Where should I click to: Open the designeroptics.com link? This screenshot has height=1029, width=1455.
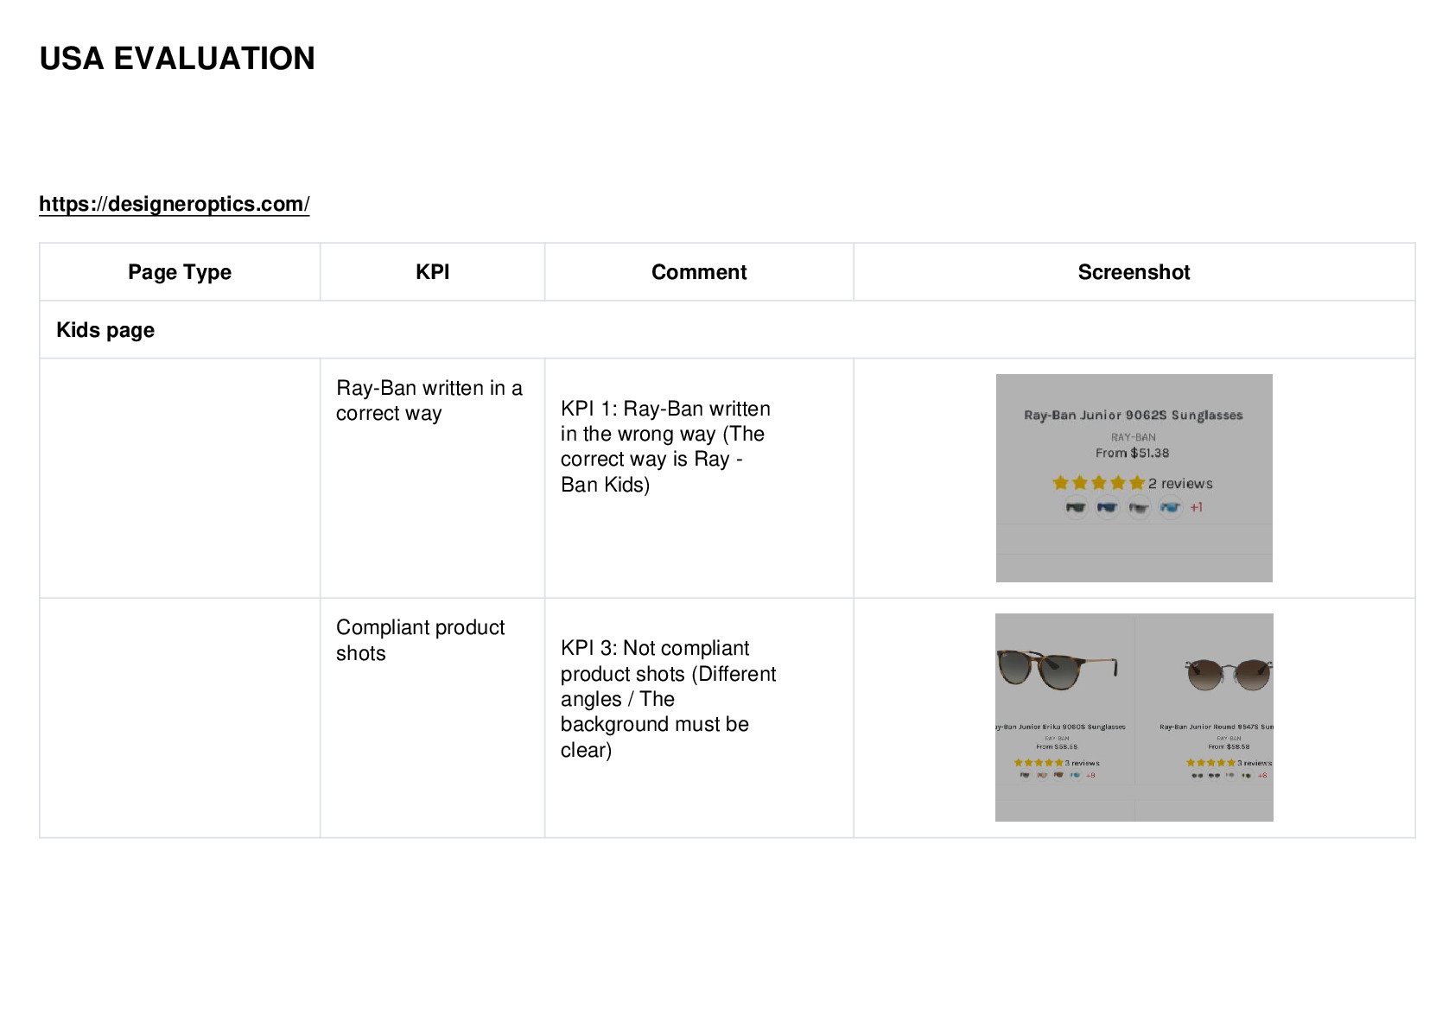[x=174, y=204]
